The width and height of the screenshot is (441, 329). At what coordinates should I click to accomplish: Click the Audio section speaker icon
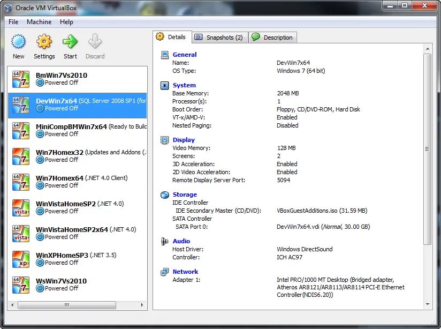point(164,241)
